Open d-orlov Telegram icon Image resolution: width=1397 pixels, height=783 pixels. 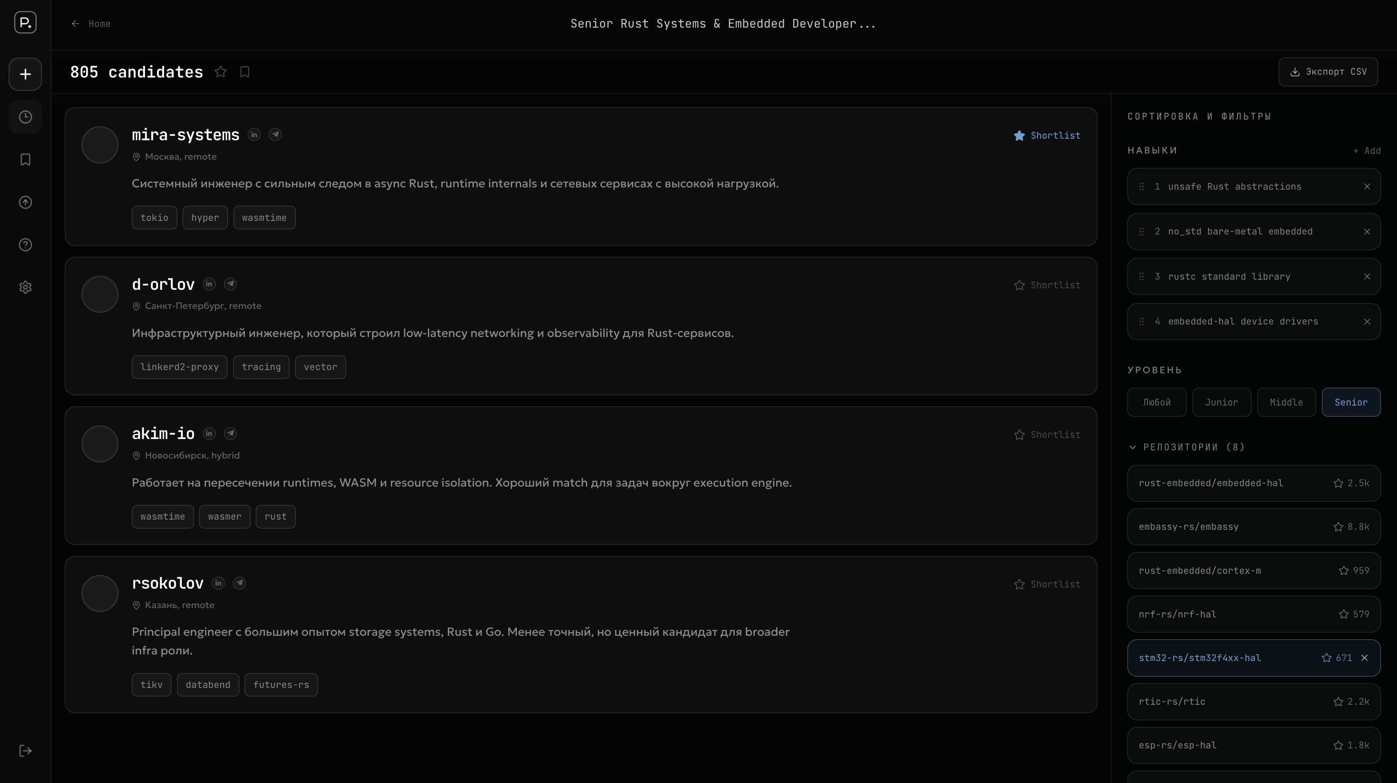230,284
